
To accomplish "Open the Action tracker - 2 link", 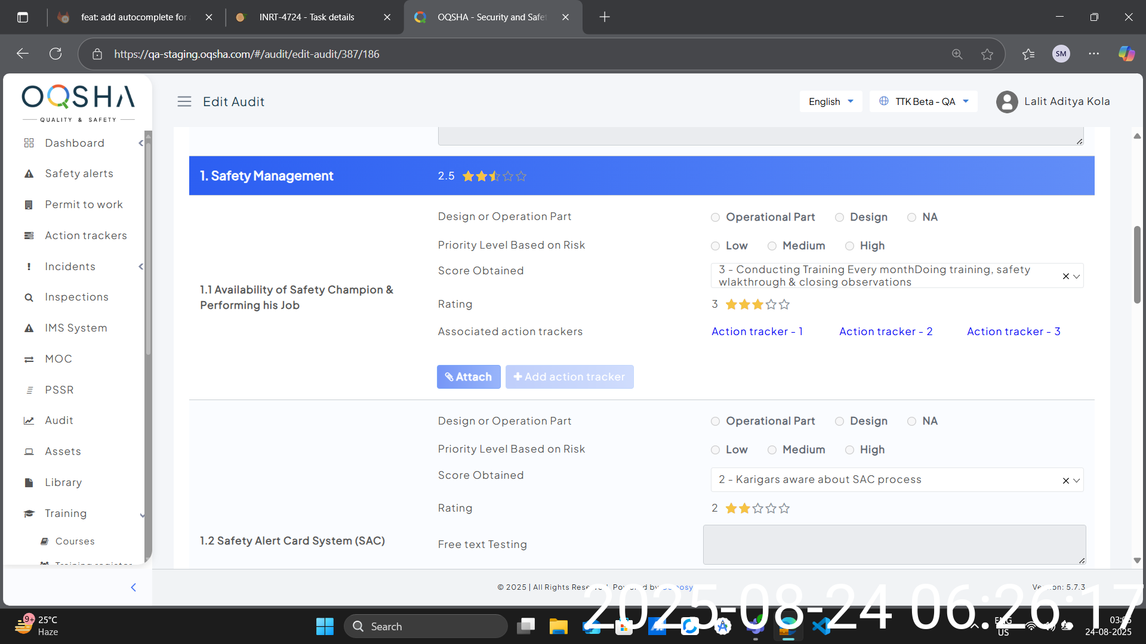I will tap(886, 332).
